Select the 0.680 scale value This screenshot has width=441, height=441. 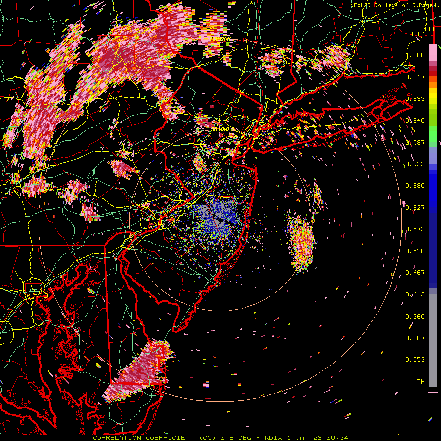(x=415, y=186)
